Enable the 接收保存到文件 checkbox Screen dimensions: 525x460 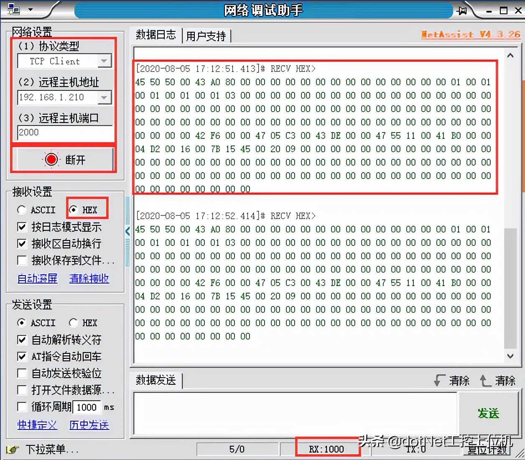[22, 261]
